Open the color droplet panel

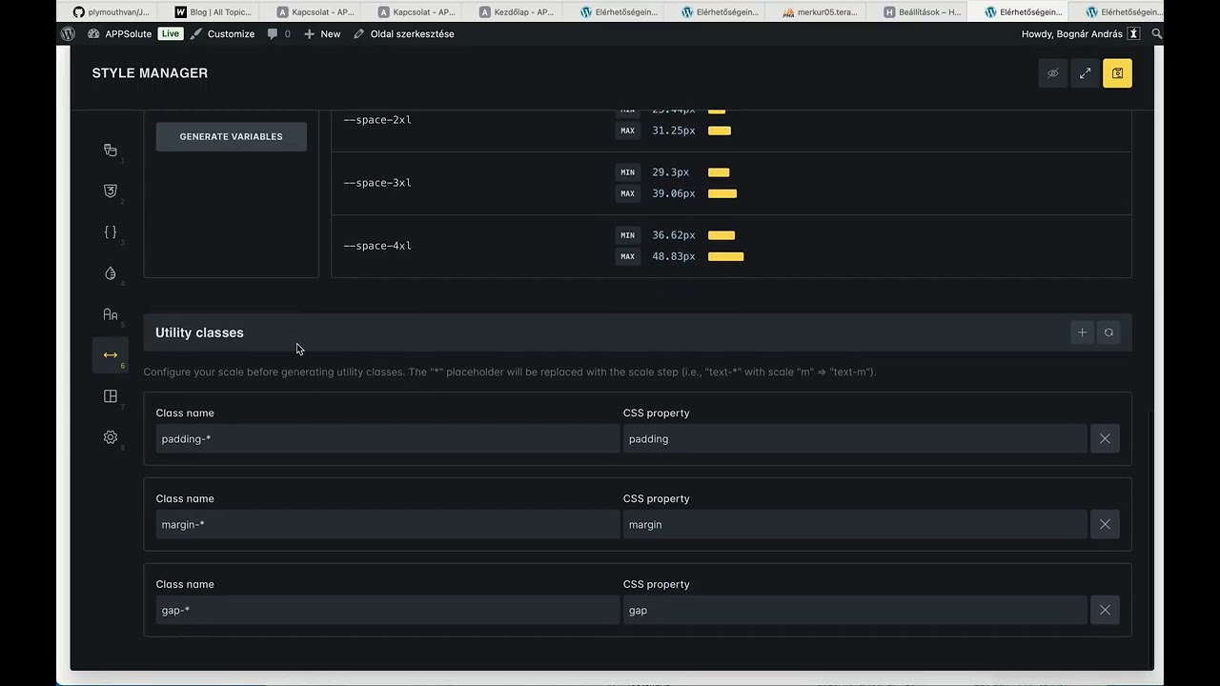111,273
